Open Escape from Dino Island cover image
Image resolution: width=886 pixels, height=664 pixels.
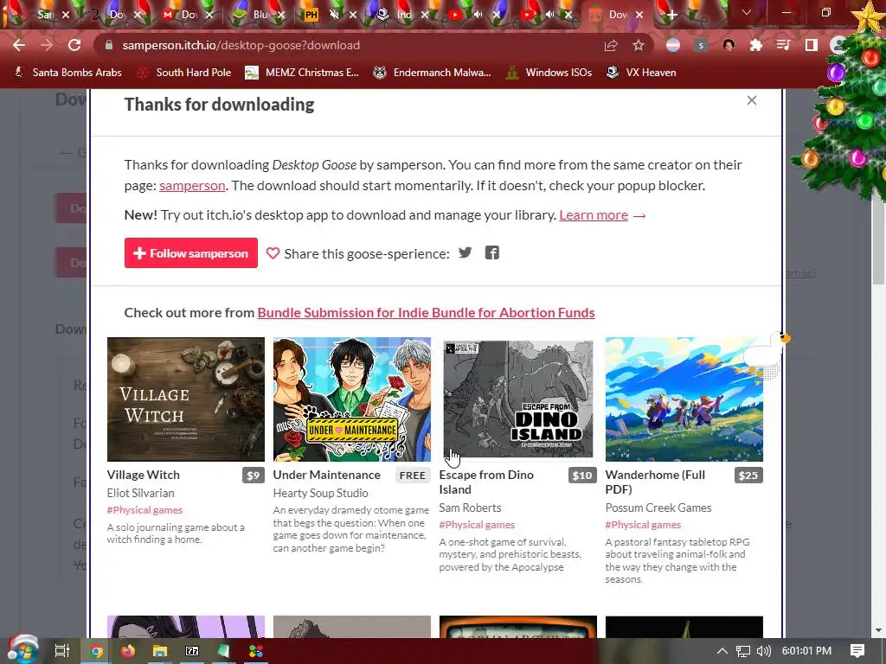point(518,399)
